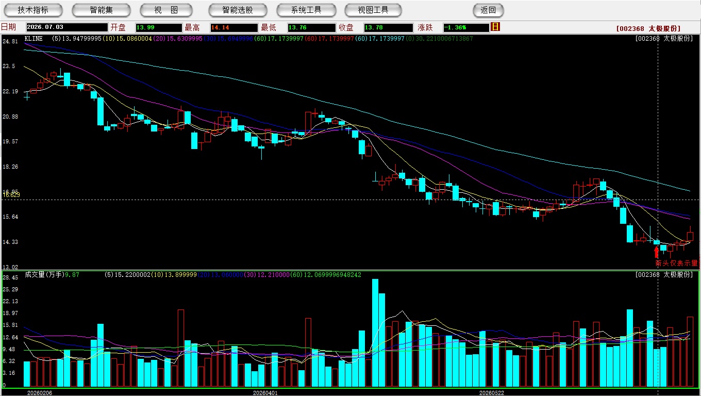701x396 pixels.
Task: Click the 16.629 crosshair price label
Action: coord(11,194)
